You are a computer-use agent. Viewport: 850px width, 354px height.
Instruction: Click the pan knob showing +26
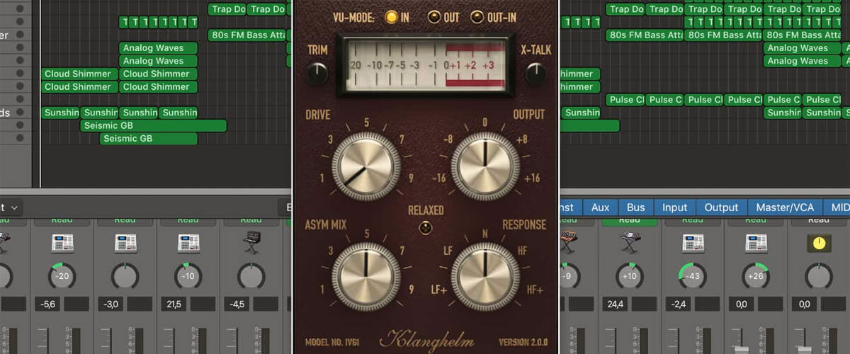click(x=755, y=275)
